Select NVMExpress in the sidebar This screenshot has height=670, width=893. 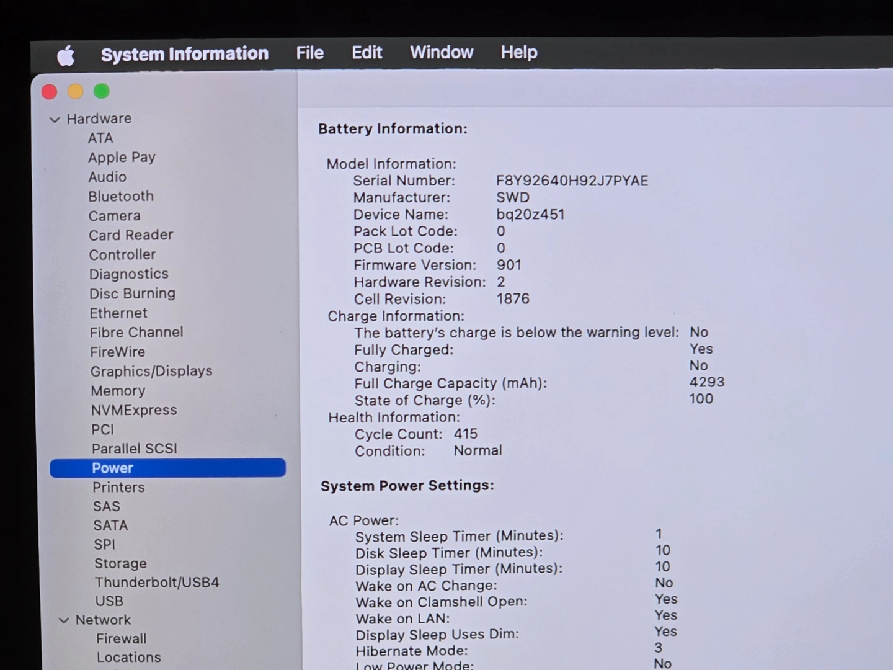point(134,410)
